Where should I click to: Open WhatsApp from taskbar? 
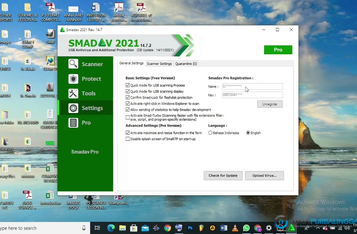pyautogui.click(x=246, y=228)
